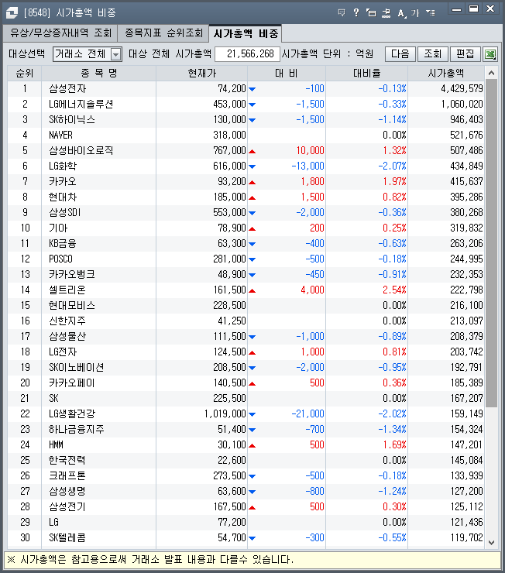
Task: Select 삼성바이오로직 in the list
Action: 81,150
